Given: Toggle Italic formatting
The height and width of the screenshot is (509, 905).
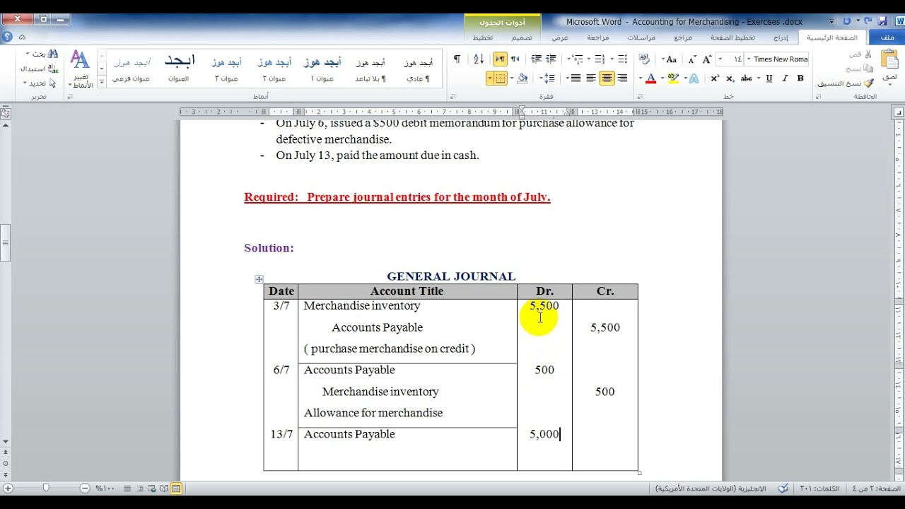Looking at the screenshot, I should coord(785,78).
